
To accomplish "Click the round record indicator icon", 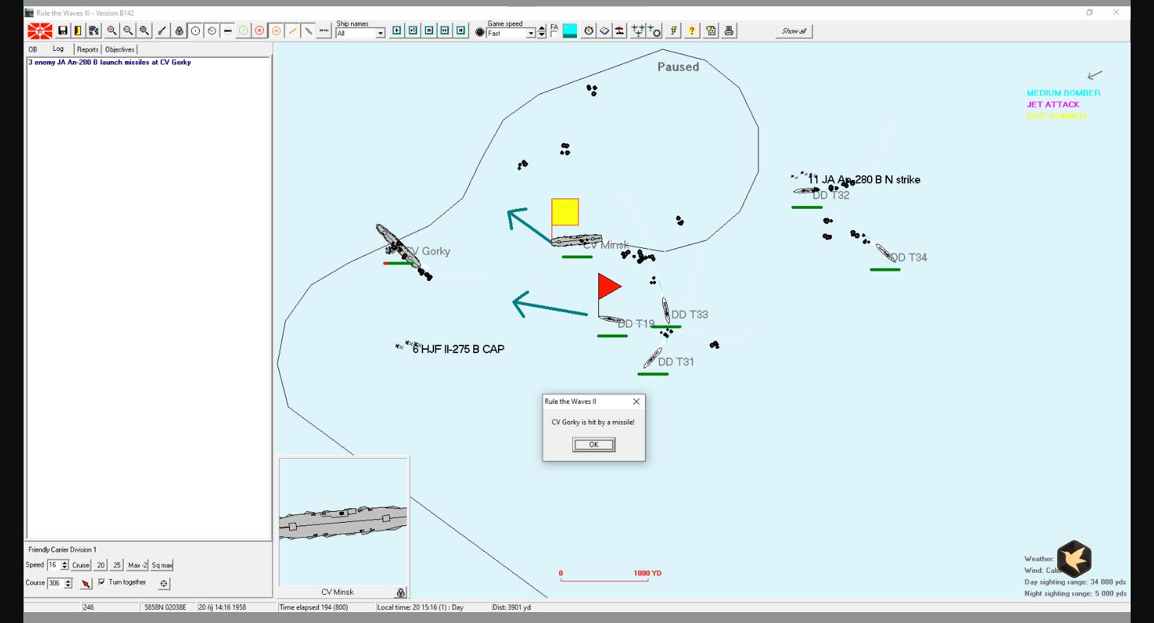I will pos(480,32).
